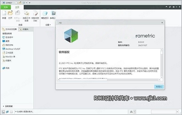This screenshot has height=115, width=182.
Task: Select the desktop-lv5c82f computer entry
Action: pos(11,49)
